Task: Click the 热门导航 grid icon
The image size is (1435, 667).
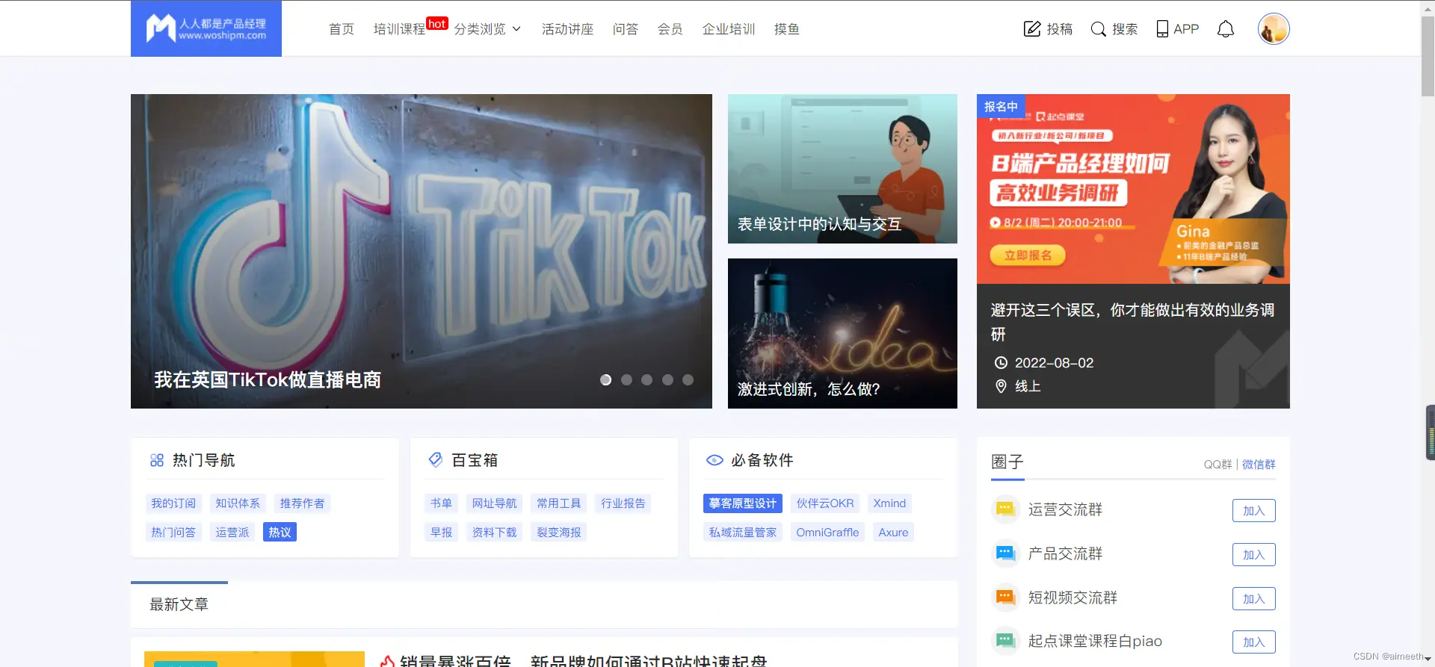Action: pyautogui.click(x=157, y=460)
